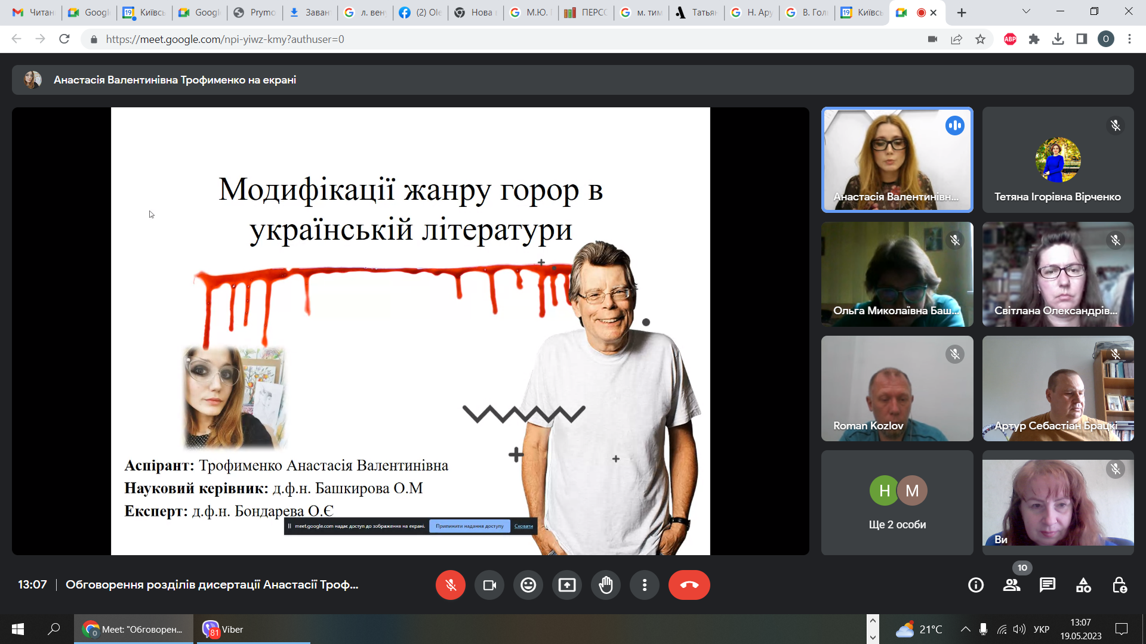
Task: Show the participants people panel
Action: (1012, 585)
